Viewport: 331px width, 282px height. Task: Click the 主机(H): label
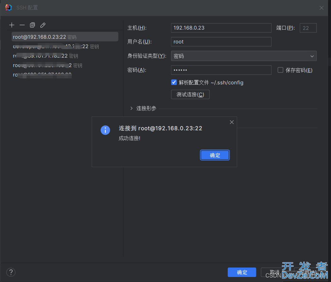tap(137, 28)
